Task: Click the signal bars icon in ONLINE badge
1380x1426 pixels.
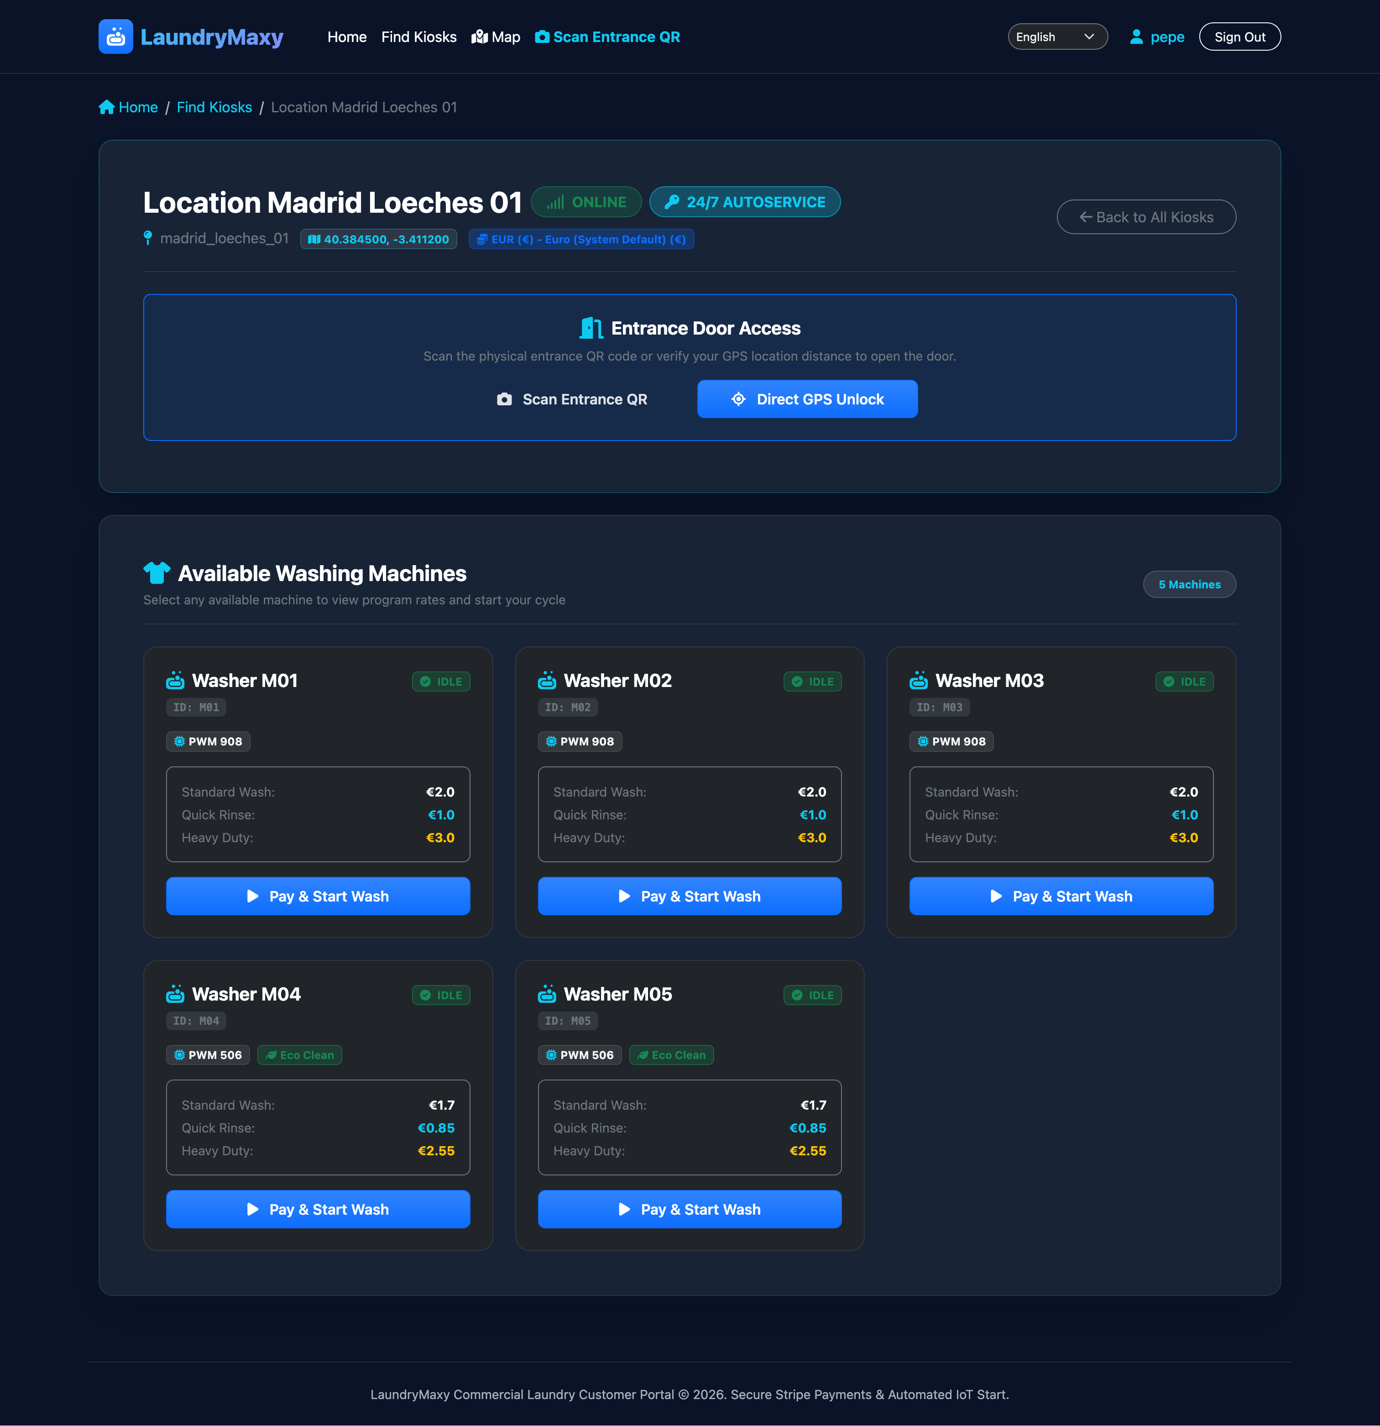Action: click(556, 202)
